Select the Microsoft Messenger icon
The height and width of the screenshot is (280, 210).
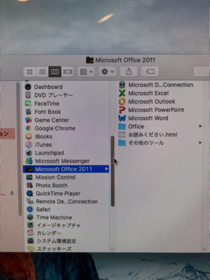coord(29,161)
